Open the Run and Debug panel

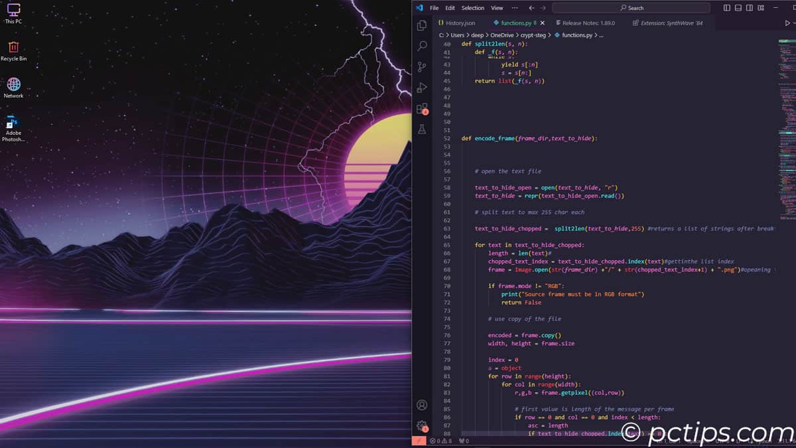[422, 86]
